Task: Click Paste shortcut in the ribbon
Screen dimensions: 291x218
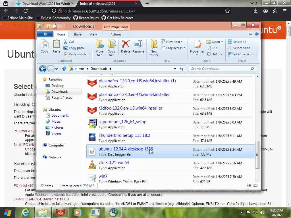Action: tap(77, 54)
